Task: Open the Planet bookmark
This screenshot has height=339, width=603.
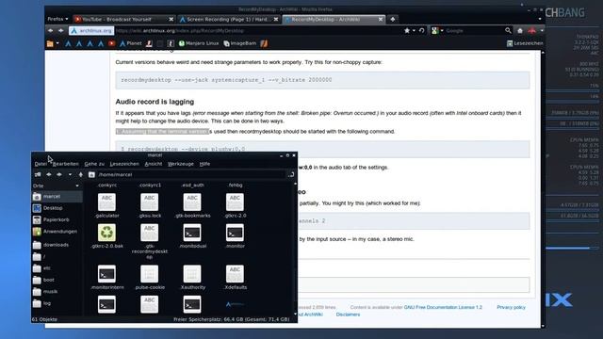Action: point(131,43)
